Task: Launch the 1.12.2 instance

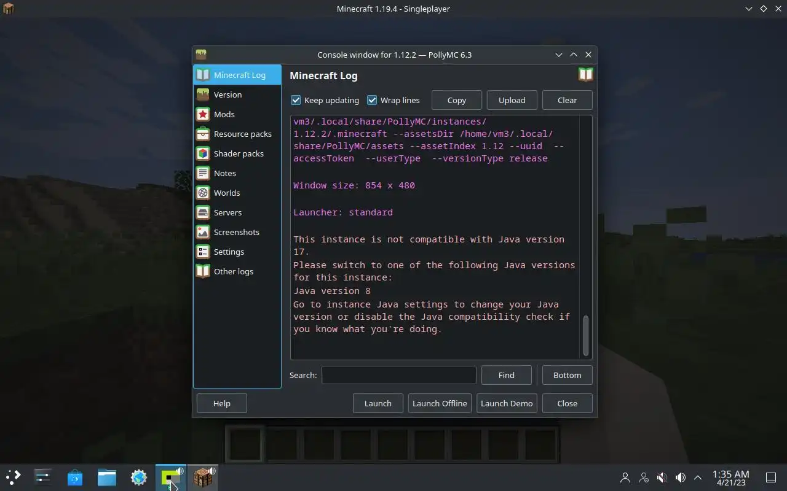Action: pyautogui.click(x=378, y=403)
